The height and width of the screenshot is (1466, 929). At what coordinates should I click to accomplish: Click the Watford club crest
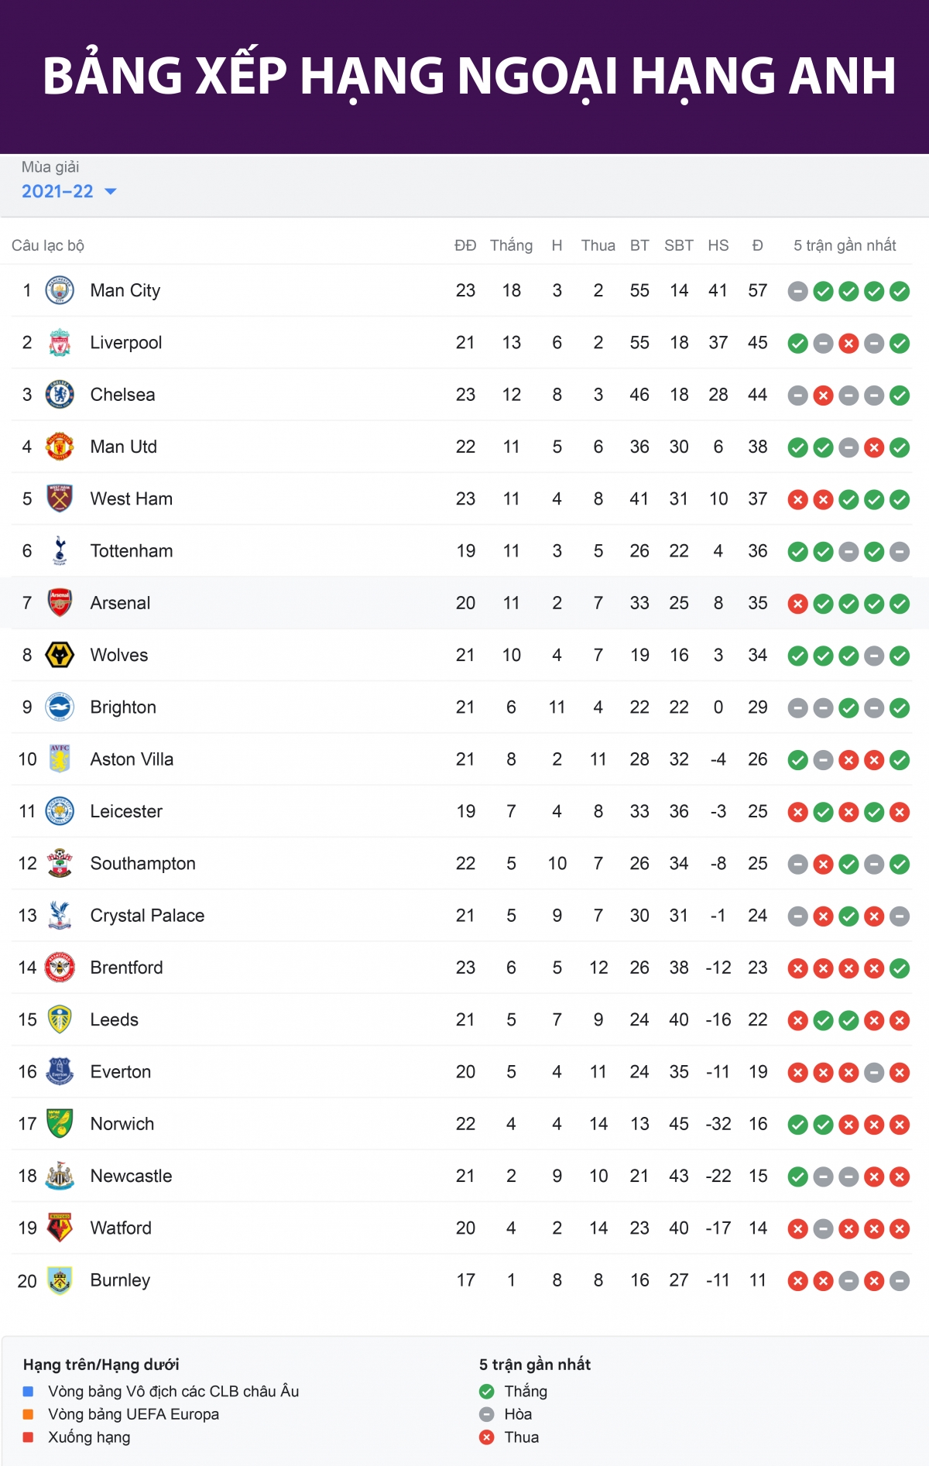60,1228
